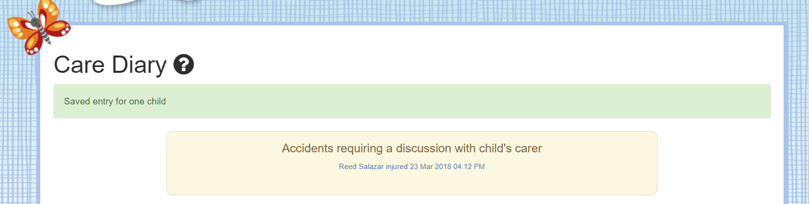The height and width of the screenshot is (204, 809).
Task: Click the question mark beside Care Diary
Action: click(x=184, y=65)
